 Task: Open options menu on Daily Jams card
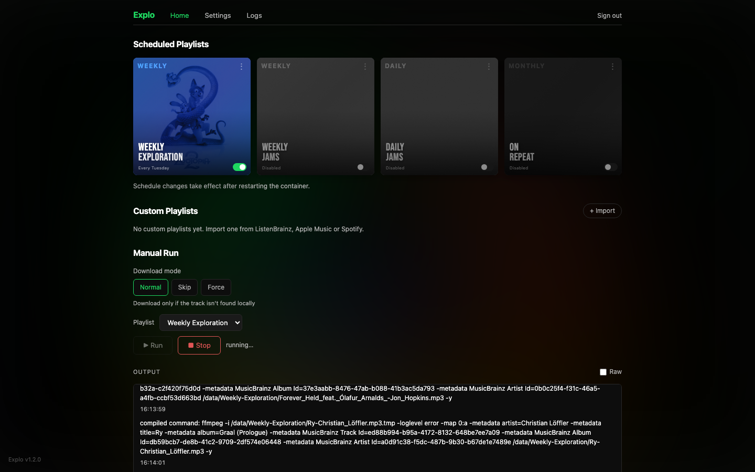click(489, 67)
